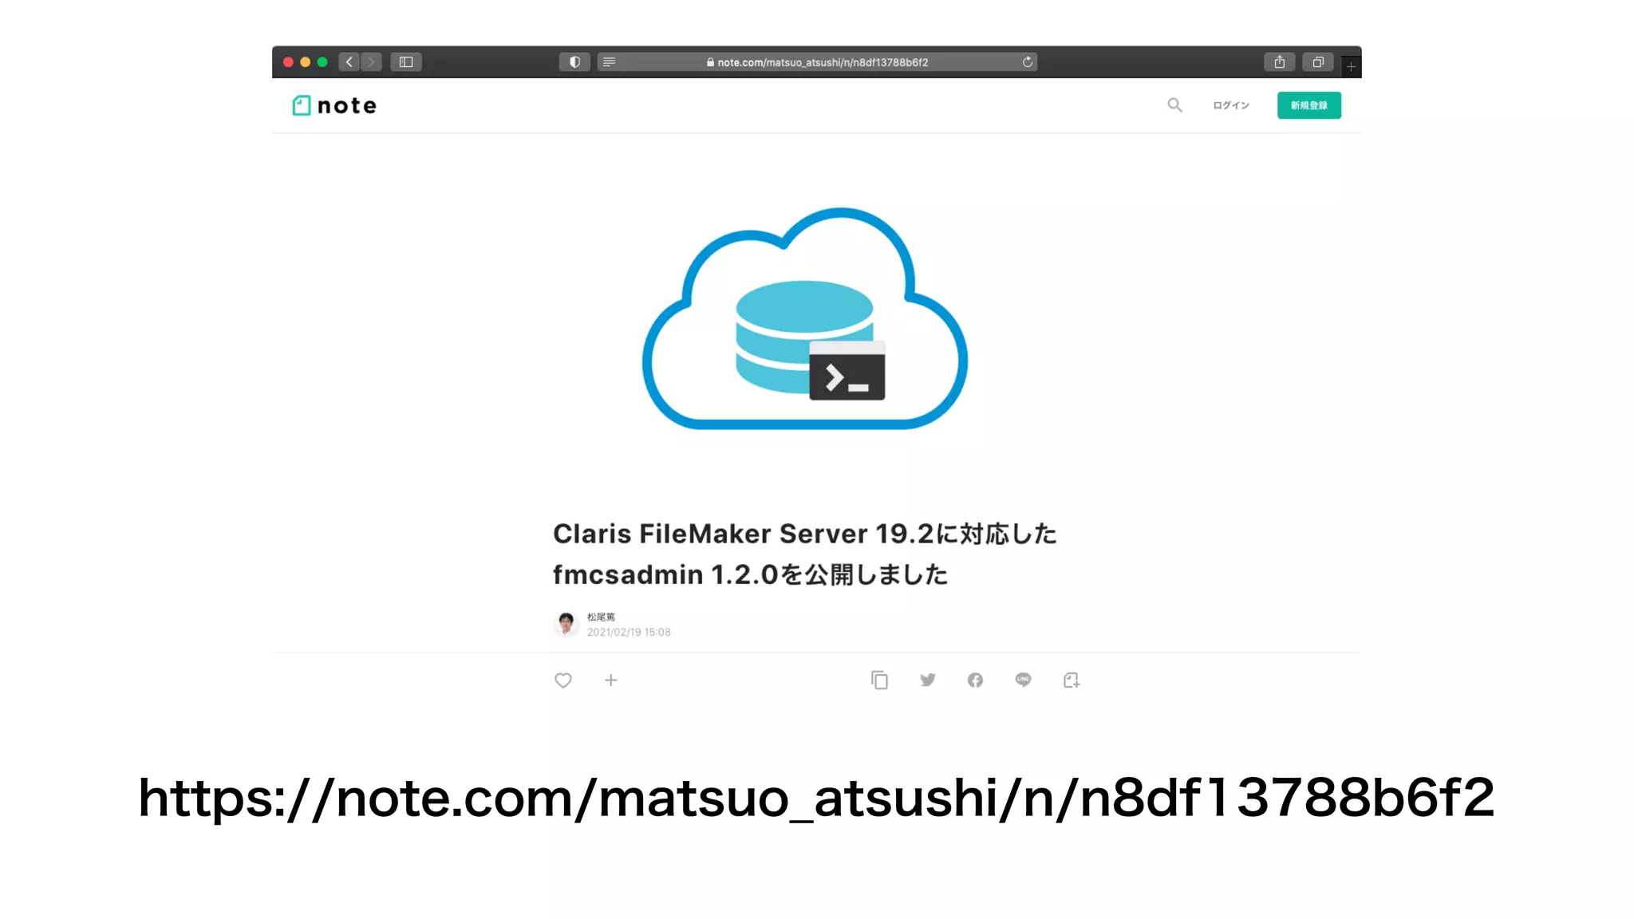Image resolution: width=1634 pixels, height=919 pixels.
Task: Click the post date 2021/02/19 15:08
Action: (x=629, y=632)
